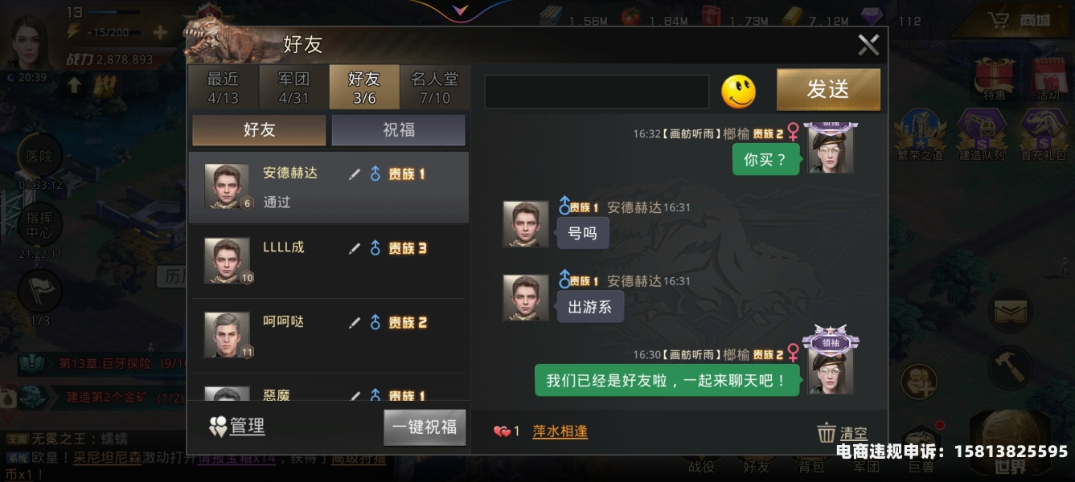Close the 好友 friends window
Viewport: 1075px width, 482px height.
868,45
